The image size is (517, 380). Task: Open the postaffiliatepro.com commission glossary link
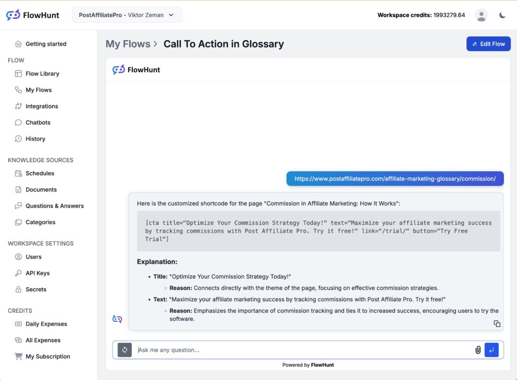395,178
